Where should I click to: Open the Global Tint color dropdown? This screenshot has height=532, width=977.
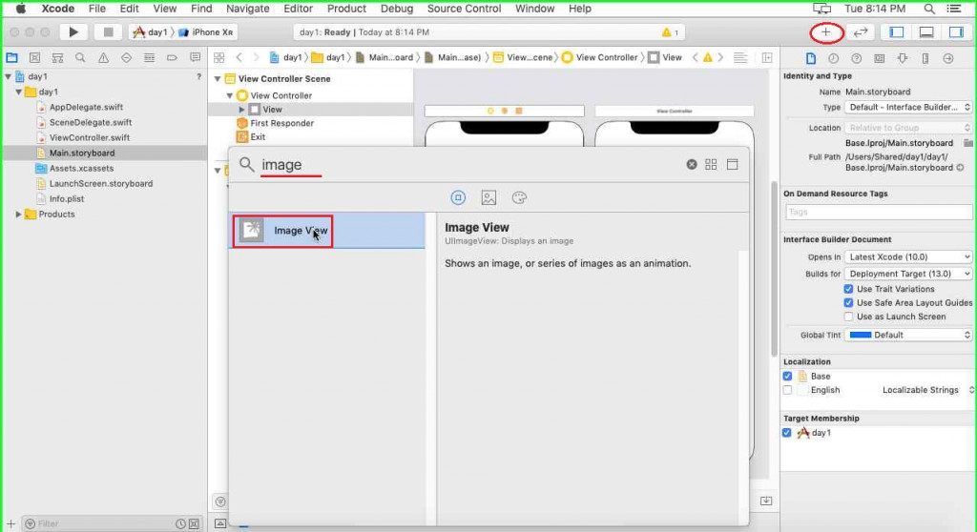pyautogui.click(x=908, y=336)
